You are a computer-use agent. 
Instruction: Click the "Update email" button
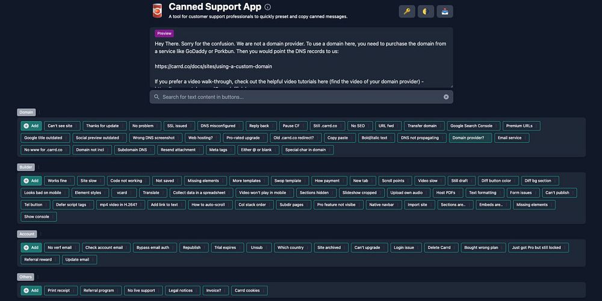pyautogui.click(x=79, y=260)
